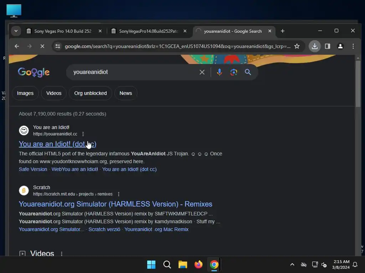Open the clock showing 2:15 AM 3/8/2024
The image size is (365, 273).
point(341,264)
